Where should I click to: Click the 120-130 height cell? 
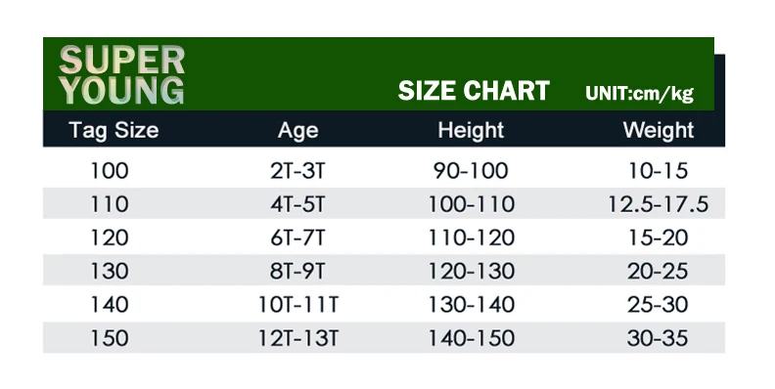click(471, 272)
